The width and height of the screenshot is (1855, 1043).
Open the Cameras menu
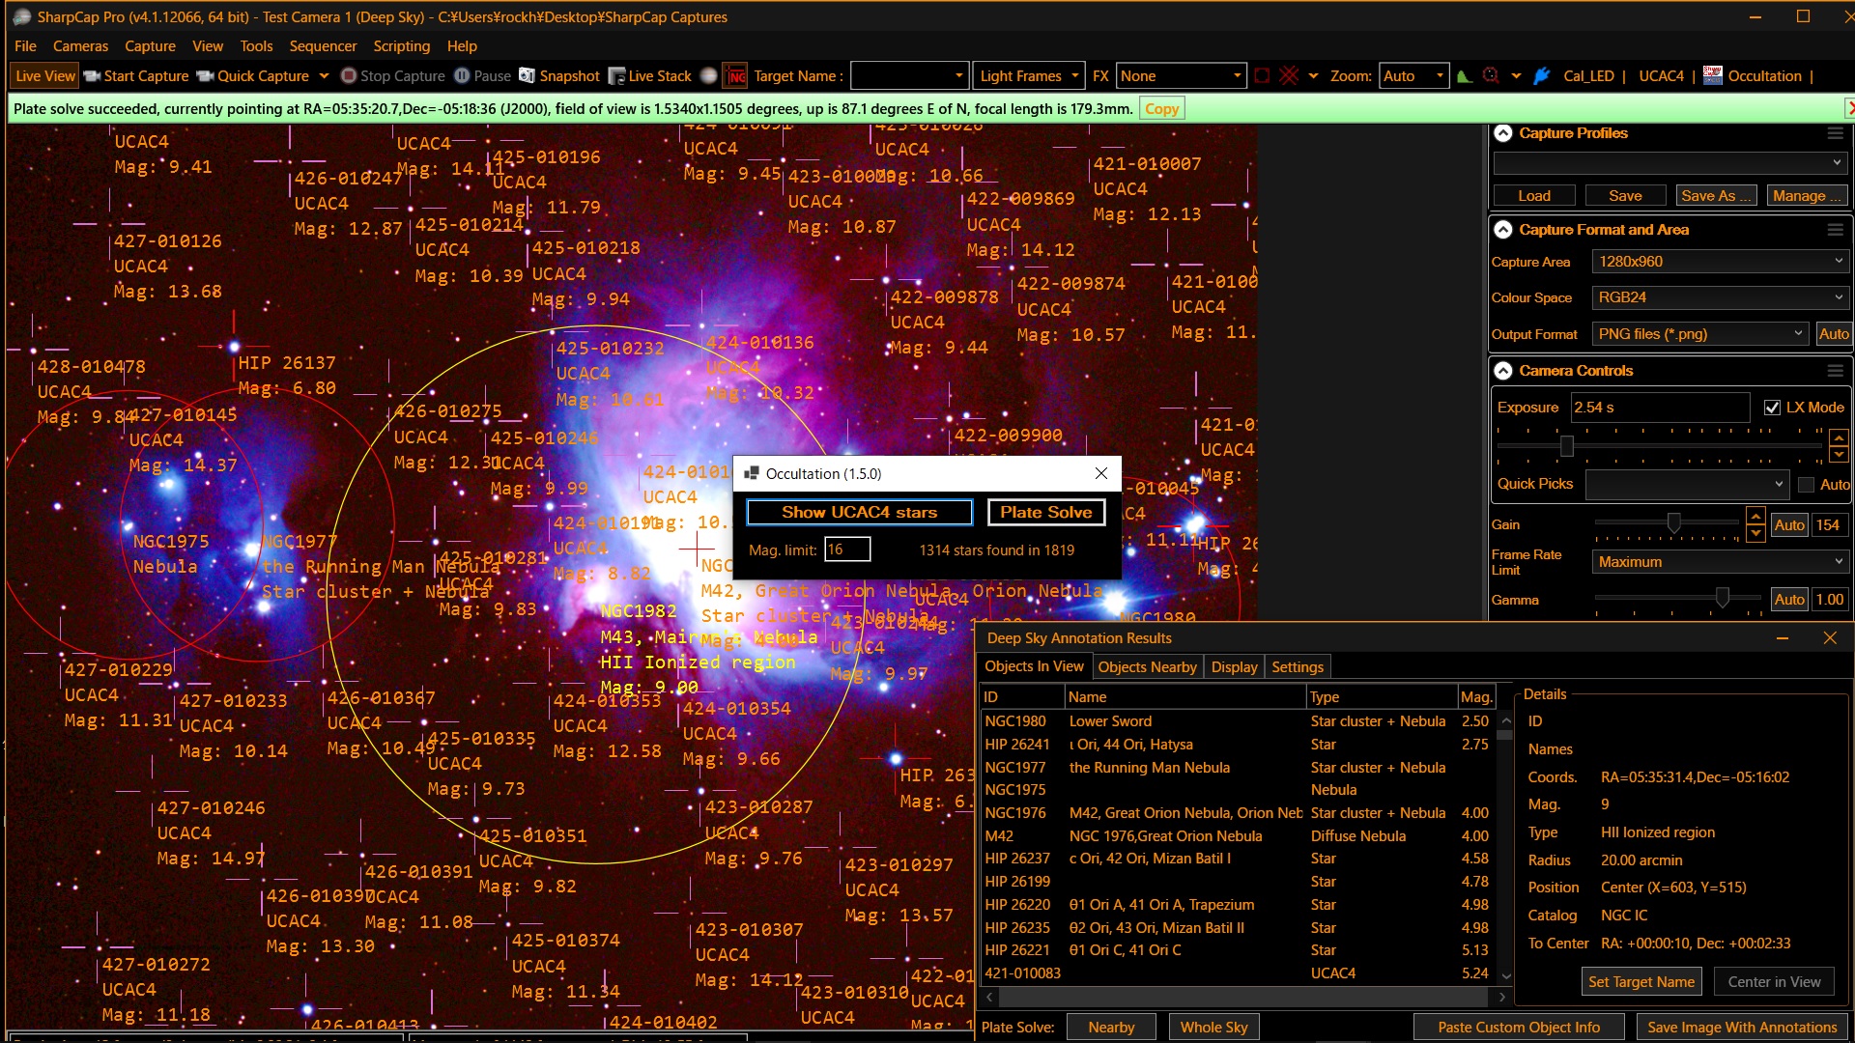80,46
